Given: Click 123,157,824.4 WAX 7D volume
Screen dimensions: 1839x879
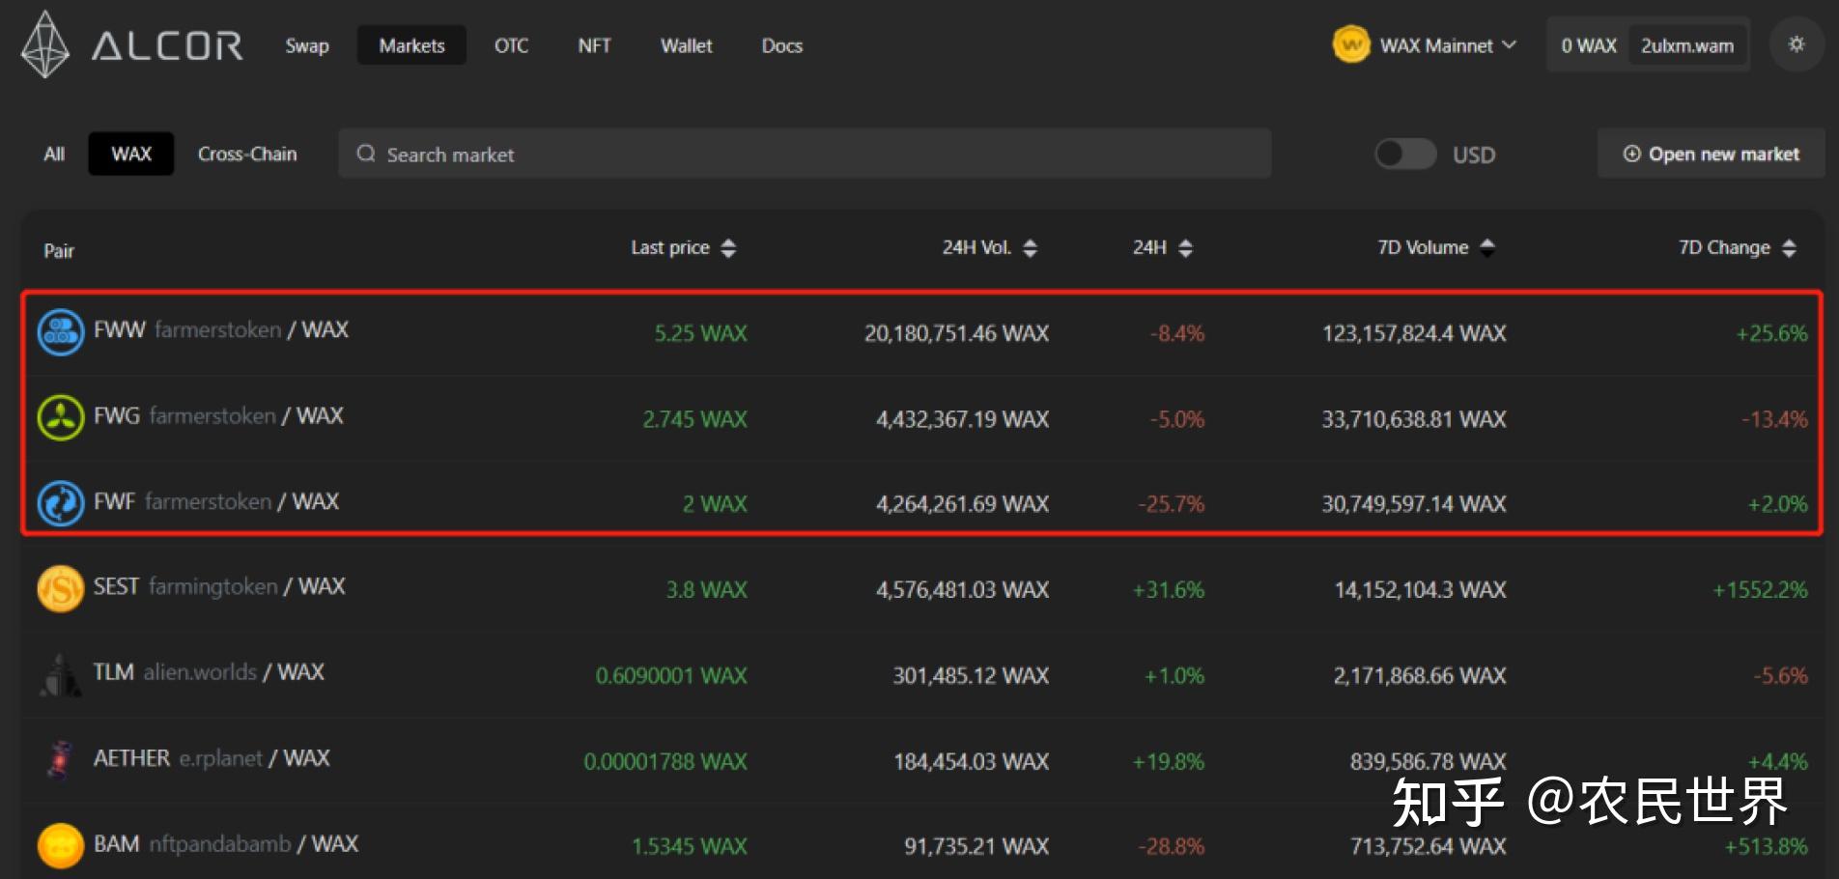Looking at the screenshot, I should pos(1414,333).
